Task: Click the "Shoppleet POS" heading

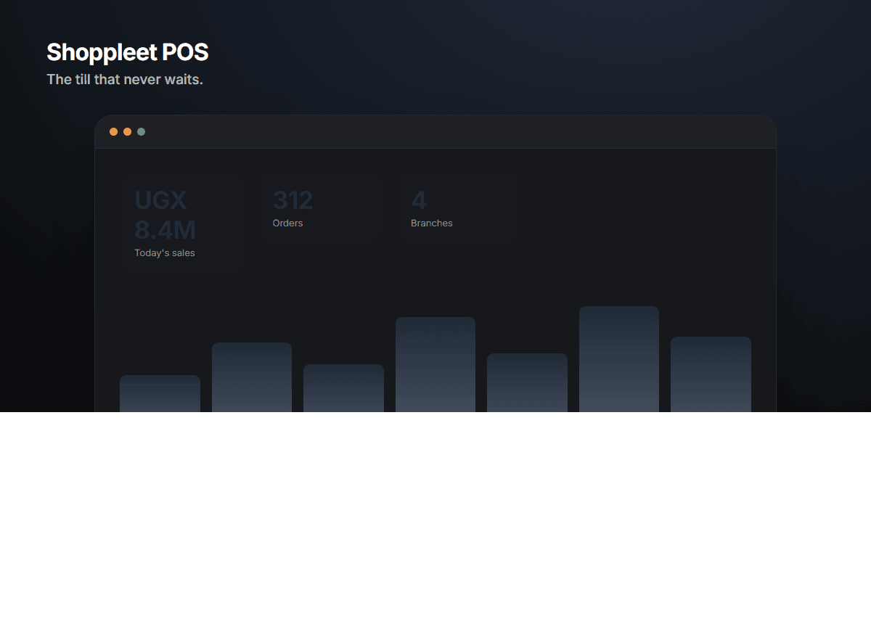Action: (128, 52)
